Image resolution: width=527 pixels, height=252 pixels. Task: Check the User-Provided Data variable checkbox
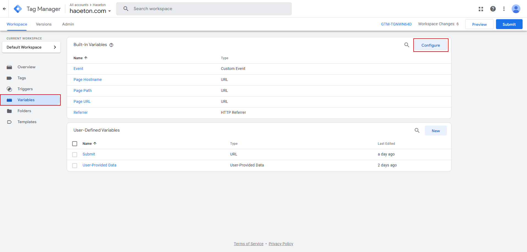pyautogui.click(x=75, y=166)
